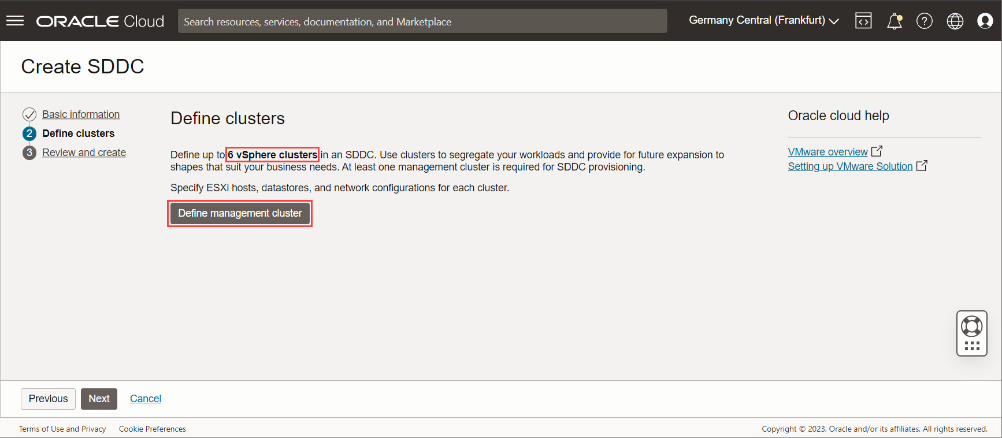Click the Create SDDC page title
Screen dimensions: 1002x438
click(83, 66)
